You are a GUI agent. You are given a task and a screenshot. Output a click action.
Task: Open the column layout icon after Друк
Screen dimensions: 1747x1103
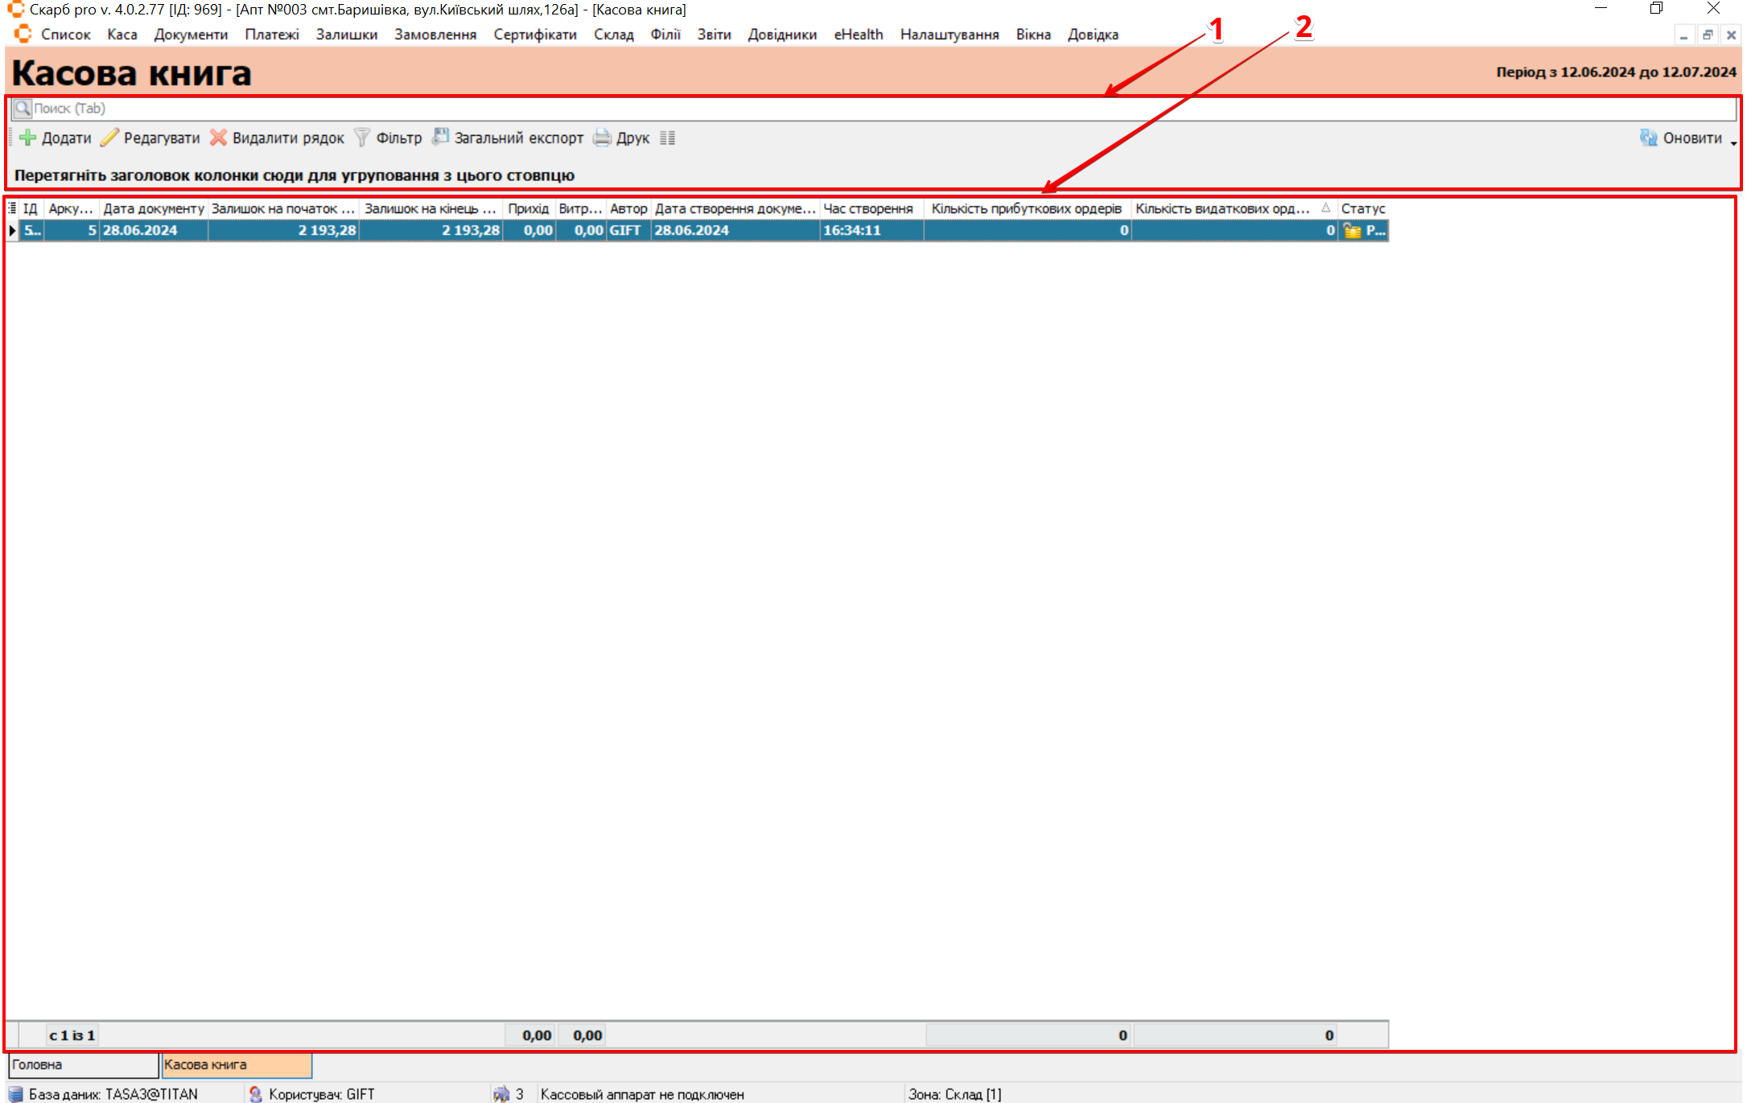pyautogui.click(x=667, y=138)
